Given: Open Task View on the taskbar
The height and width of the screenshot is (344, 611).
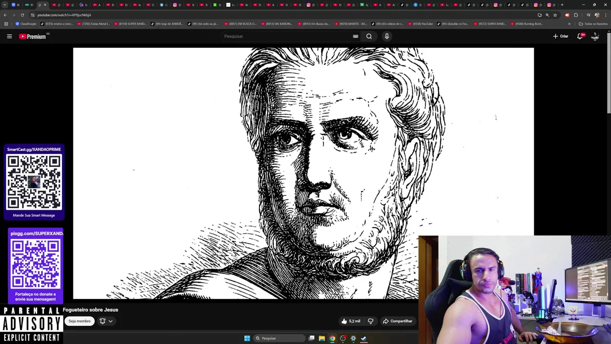Looking at the screenshot, I should [311, 338].
